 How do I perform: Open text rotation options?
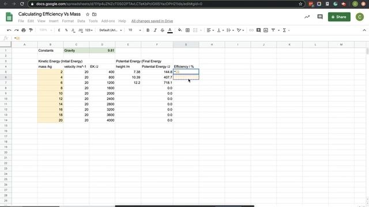[240, 30]
